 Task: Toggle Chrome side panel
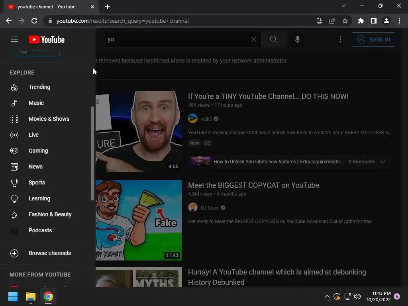[374, 21]
